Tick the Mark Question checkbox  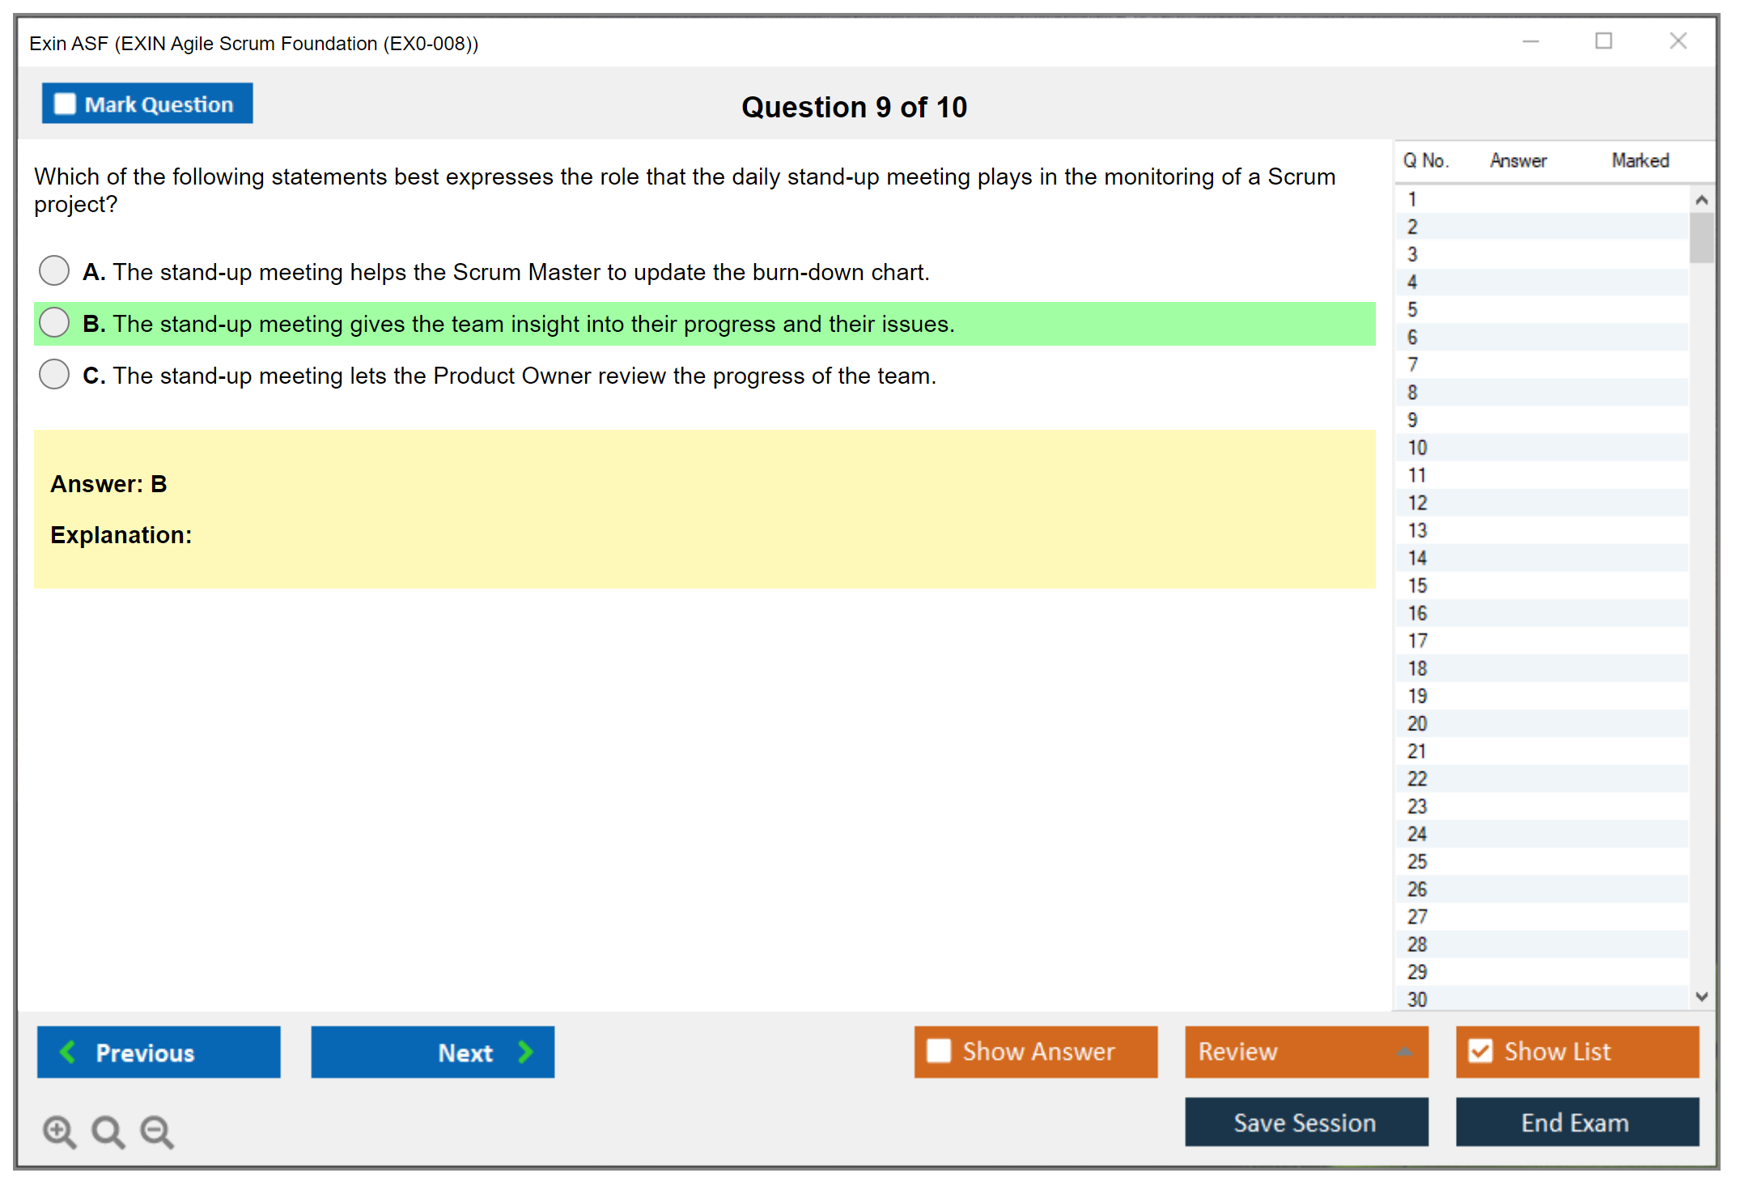(x=65, y=104)
